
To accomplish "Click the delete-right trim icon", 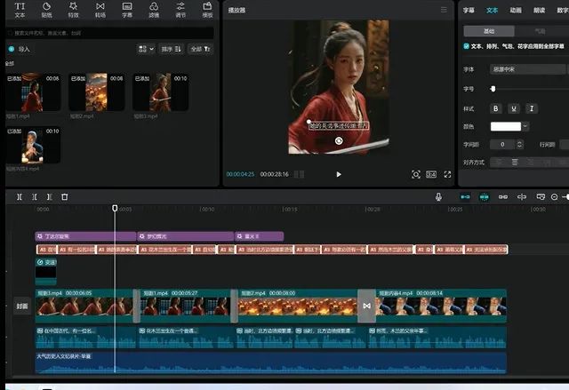I will pos(50,197).
